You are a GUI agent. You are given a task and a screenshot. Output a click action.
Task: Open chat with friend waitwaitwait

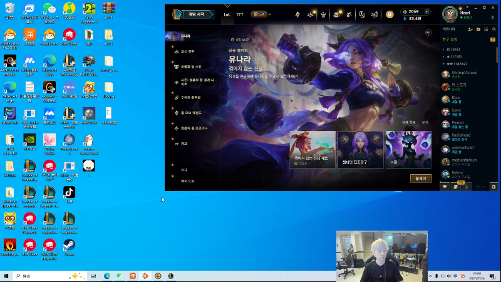(x=468, y=149)
